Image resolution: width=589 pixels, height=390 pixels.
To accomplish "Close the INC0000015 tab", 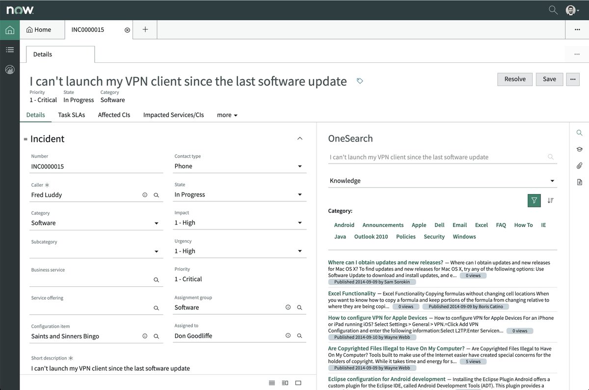I will tap(127, 30).
